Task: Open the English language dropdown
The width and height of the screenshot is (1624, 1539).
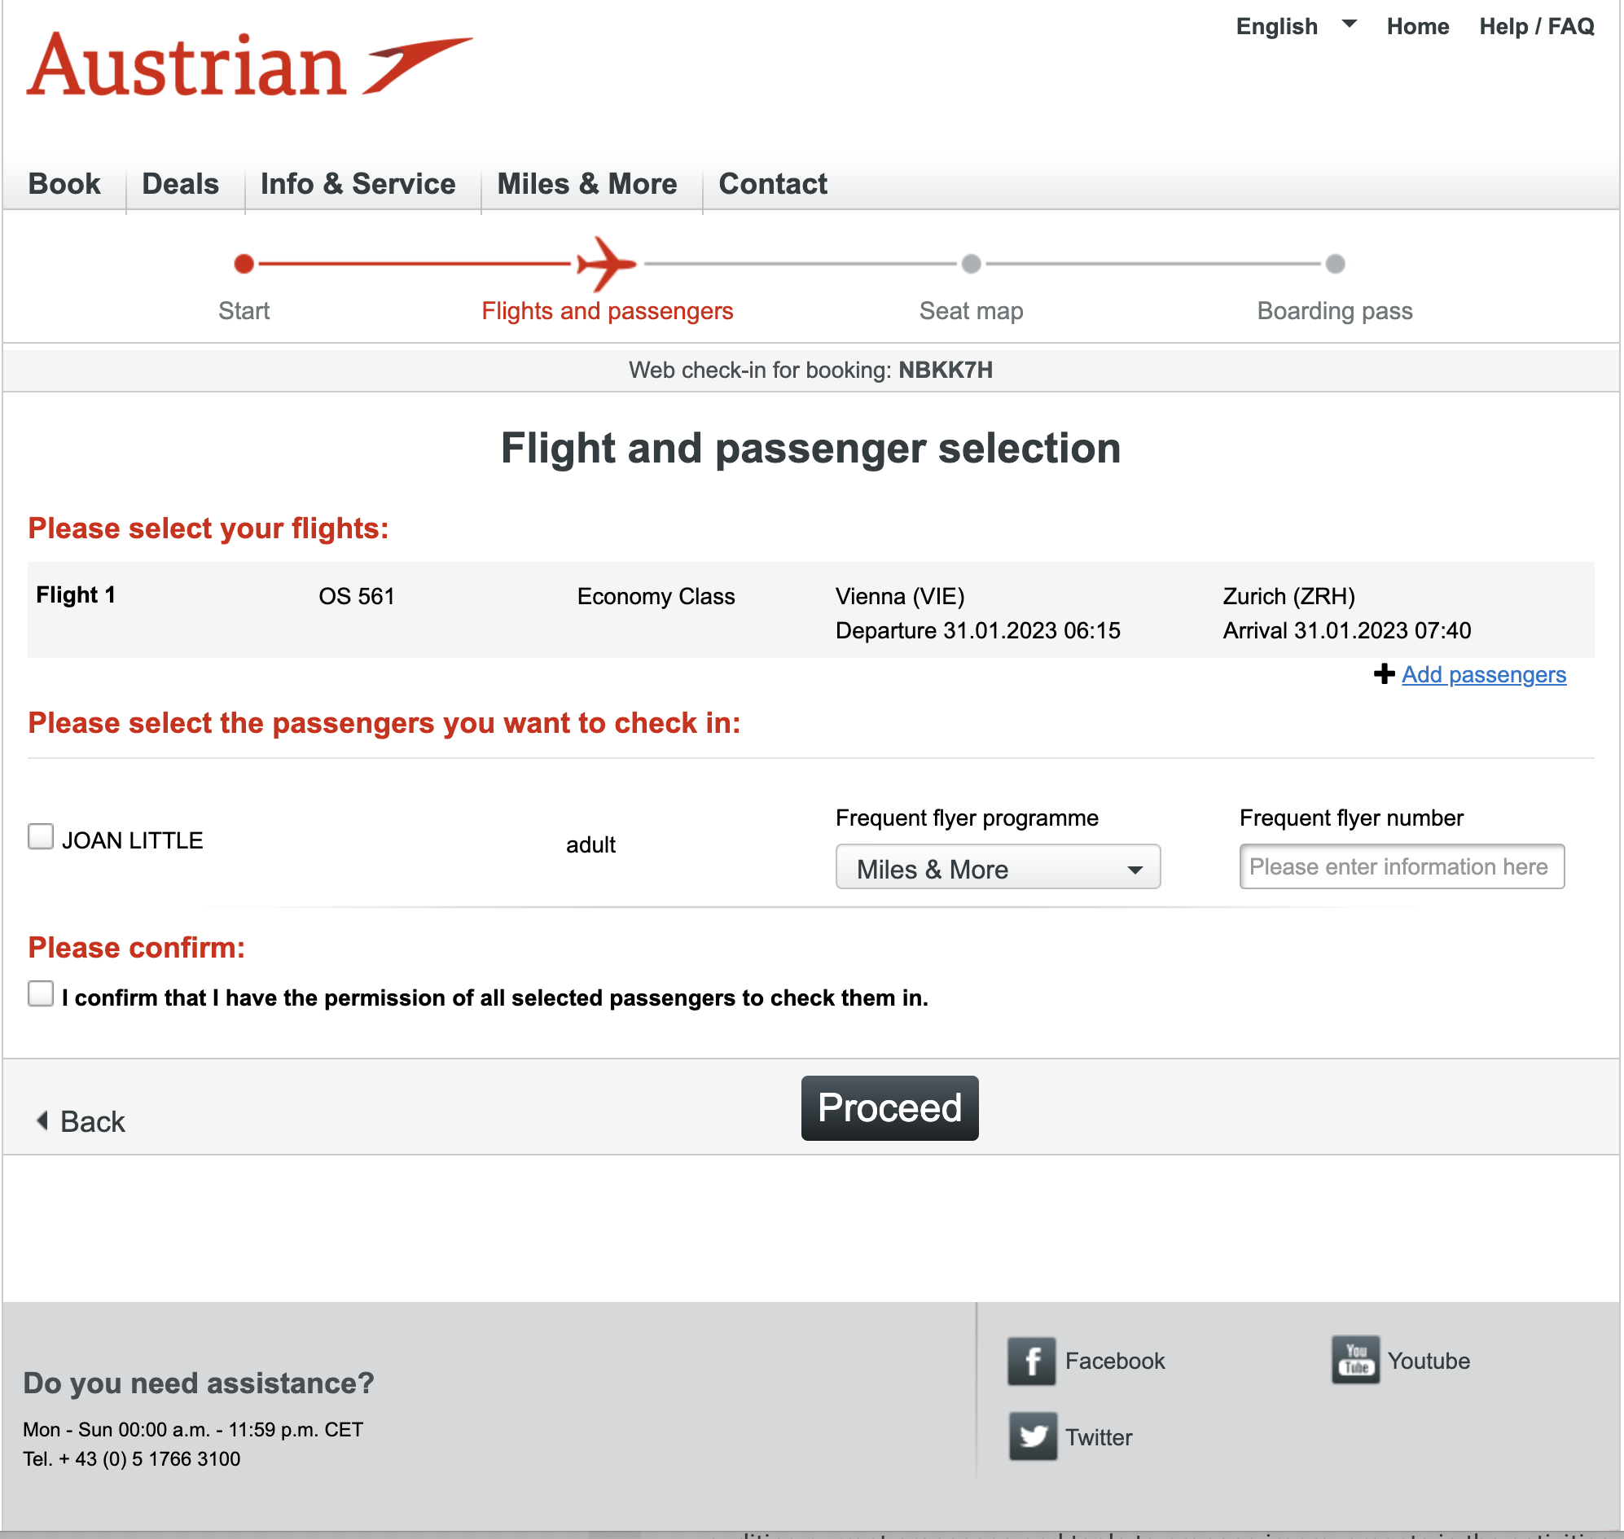Action: [1295, 26]
